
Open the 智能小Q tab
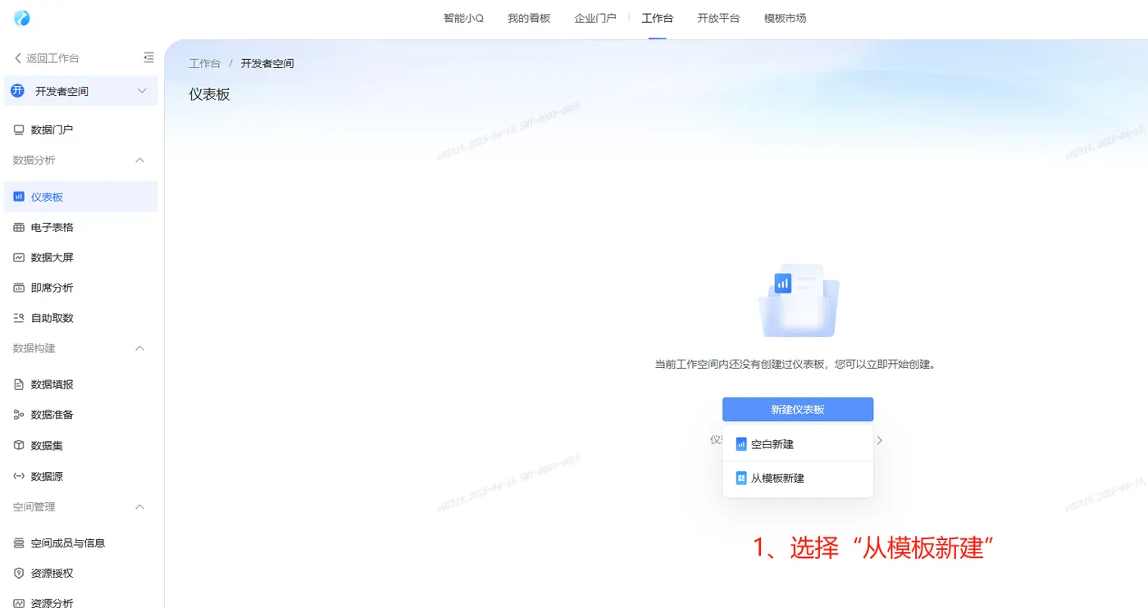[463, 18]
